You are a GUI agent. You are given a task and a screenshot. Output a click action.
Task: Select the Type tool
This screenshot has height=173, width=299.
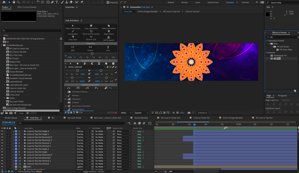point(57,2)
